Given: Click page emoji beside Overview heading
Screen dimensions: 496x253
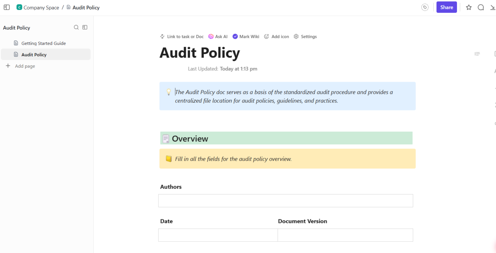Looking at the screenshot, I should [x=166, y=139].
